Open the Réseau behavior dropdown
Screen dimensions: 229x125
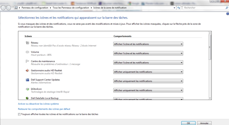pos(148,44)
